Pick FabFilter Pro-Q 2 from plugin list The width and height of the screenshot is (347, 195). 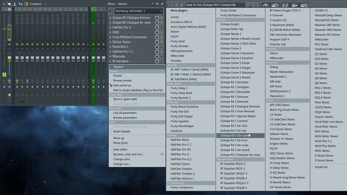pos(181,159)
